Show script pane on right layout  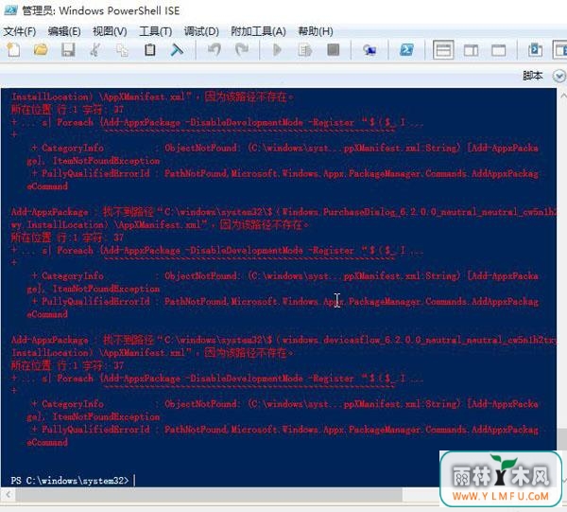[471, 50]
